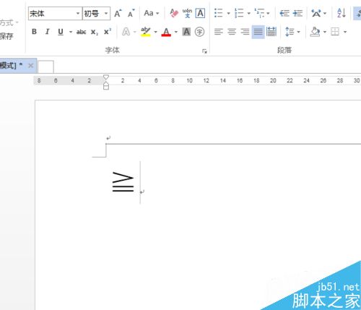This screenshot has height=310, width=361.
Task: Apply character border with the boxed A icon
Action: pos(200,13)
